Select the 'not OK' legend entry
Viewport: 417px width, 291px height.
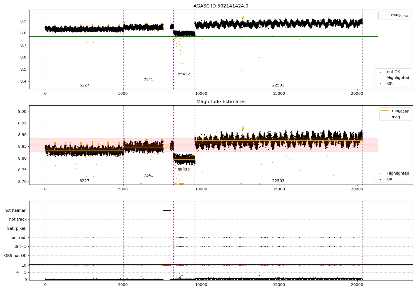tap(393, 72)
